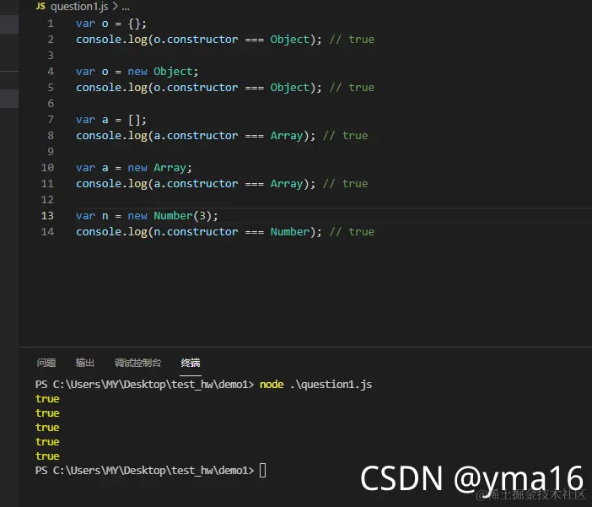
Task: Click line number 1 in the gutter
Action: tap(51, 24)
